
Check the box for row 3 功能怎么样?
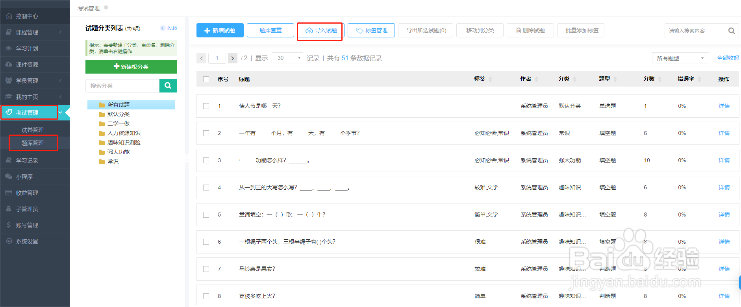[x=206, y=161]
